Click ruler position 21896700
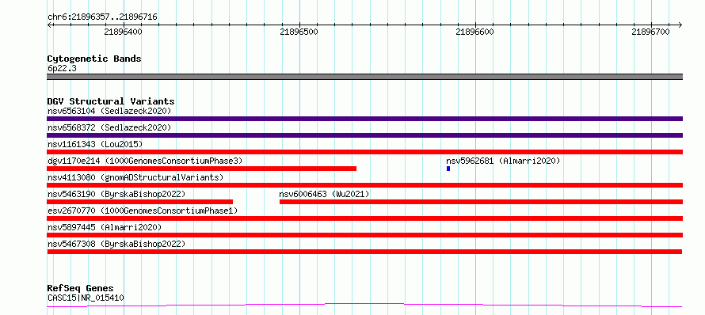Image resolution: width=705 pixels, height=315 pixels. 650,32
